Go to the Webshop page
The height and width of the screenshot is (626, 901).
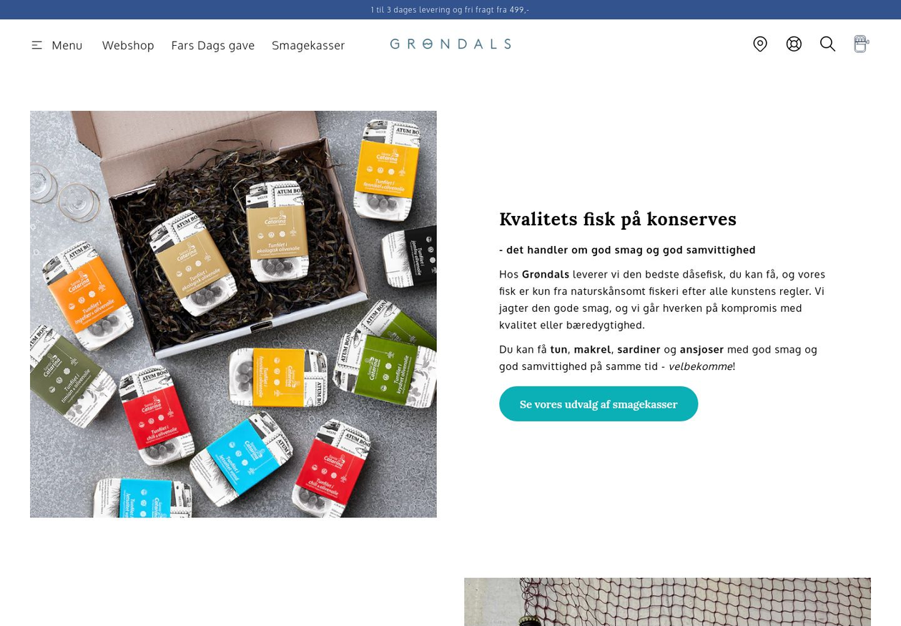[x=128, y=45]
